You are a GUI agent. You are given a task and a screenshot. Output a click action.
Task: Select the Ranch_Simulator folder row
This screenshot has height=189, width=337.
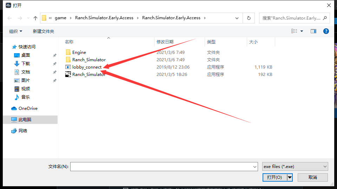89,59
